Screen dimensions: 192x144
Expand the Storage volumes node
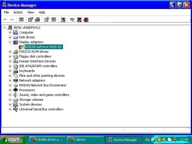(10, 100)
